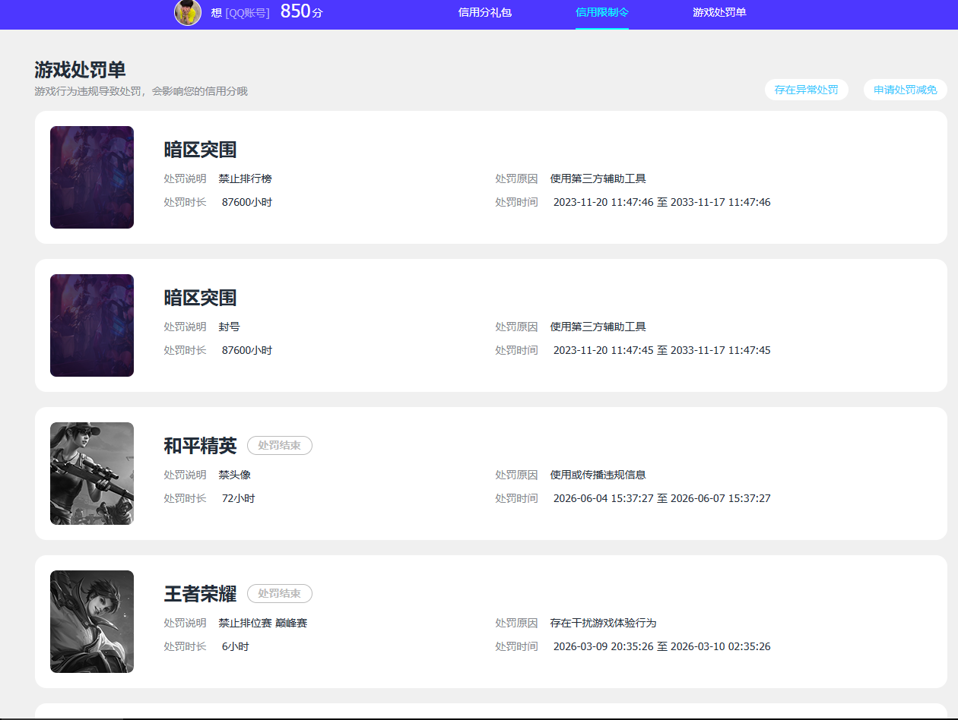Click the user avatar in the top bar
The width and height of the screenshot is (958, 720).
188,12
